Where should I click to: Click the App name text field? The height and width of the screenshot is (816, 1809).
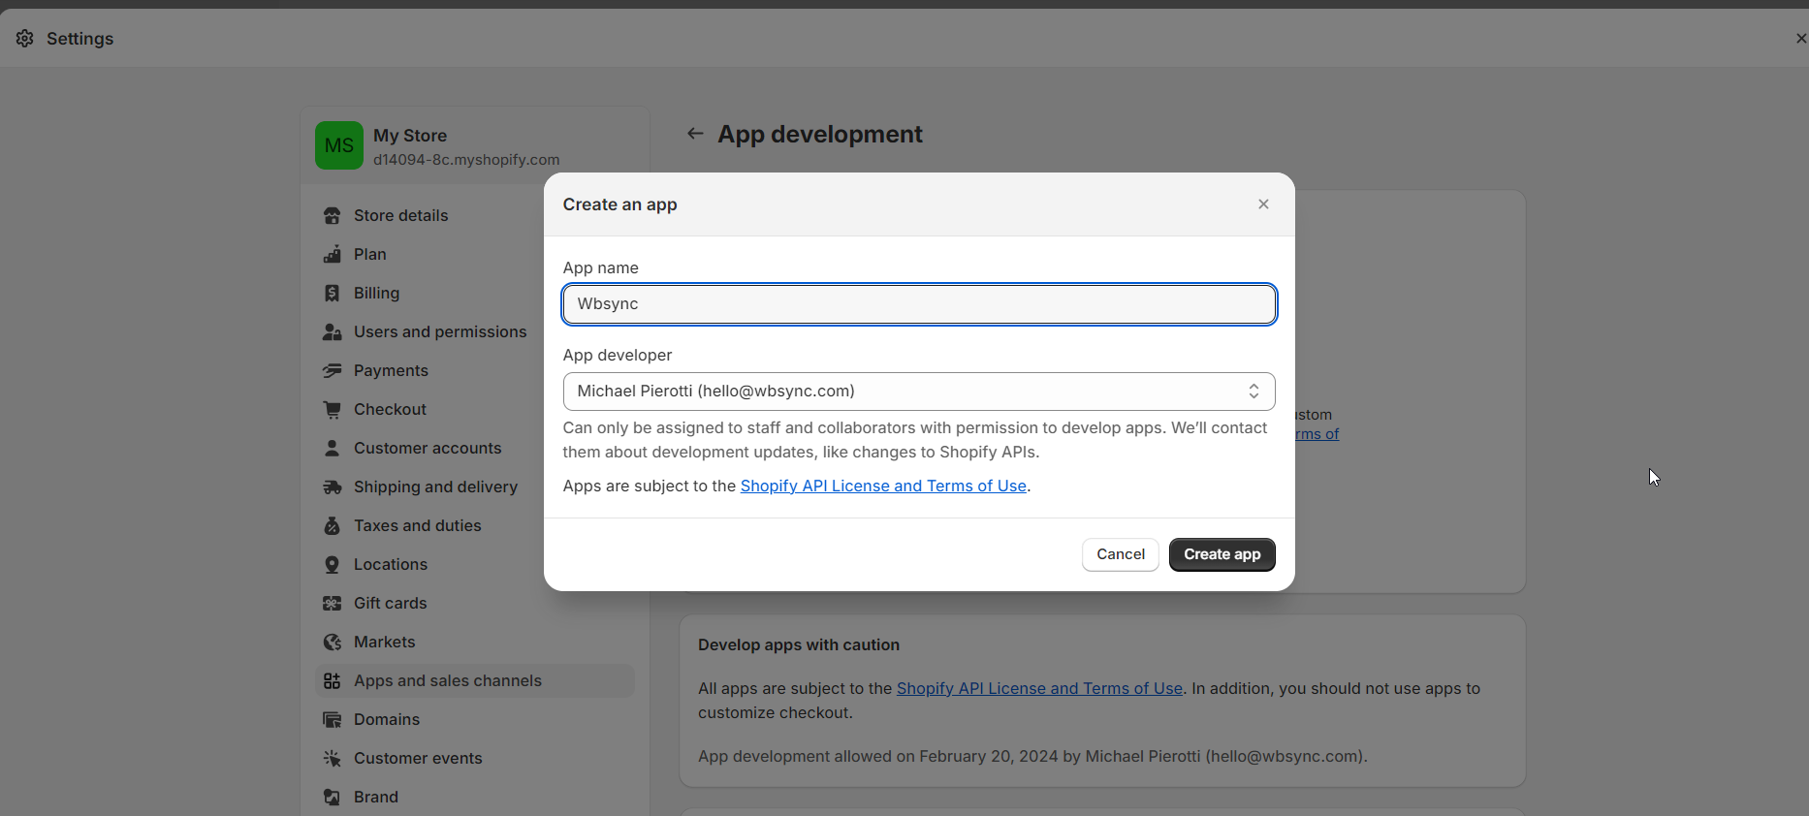(918, 304)
